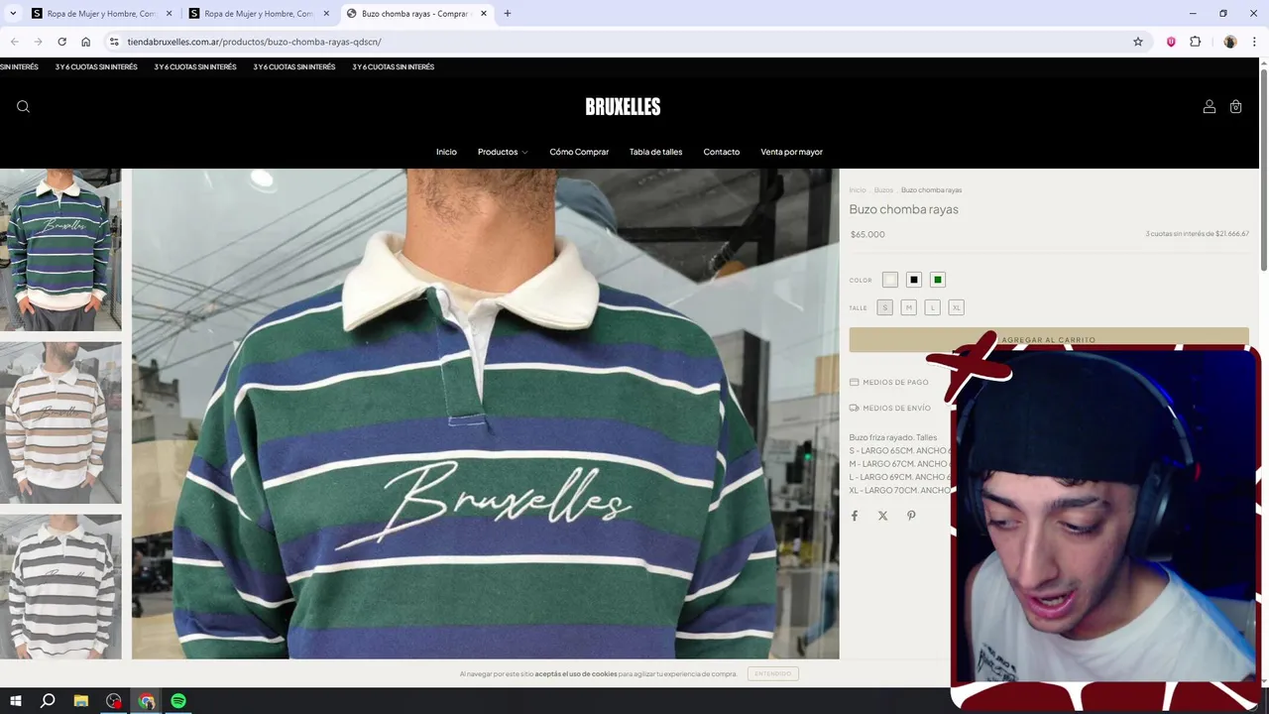1269x714 pixels.
Task: Click the page vertical scrollbar
Action: [x=1263, y=169]
